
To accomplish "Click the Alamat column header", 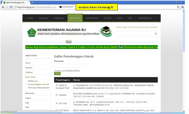I will click(76, 80).
